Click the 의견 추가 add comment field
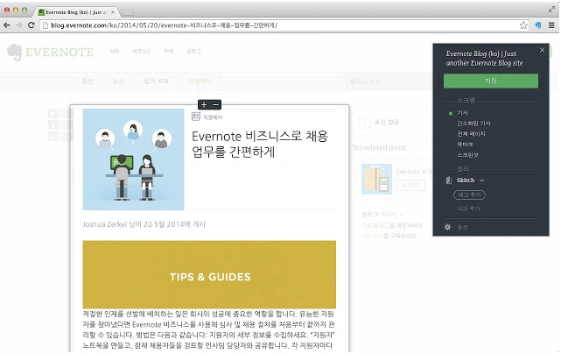Screen dimensions: 561x354 (468, 209)
